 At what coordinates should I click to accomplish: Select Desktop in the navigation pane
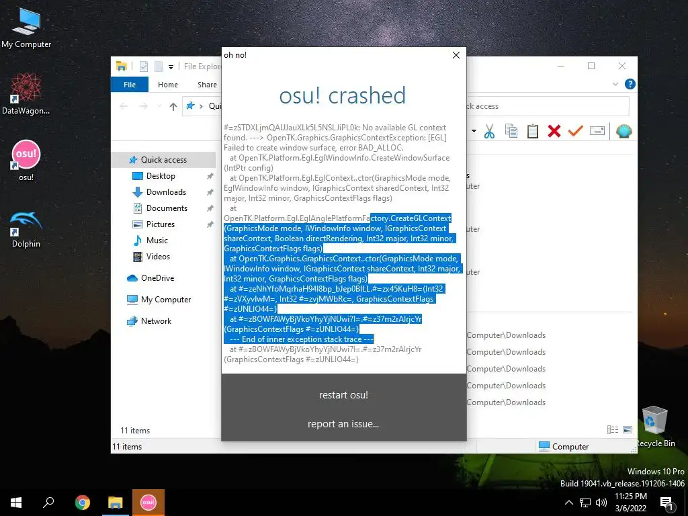tap(161, 176)
